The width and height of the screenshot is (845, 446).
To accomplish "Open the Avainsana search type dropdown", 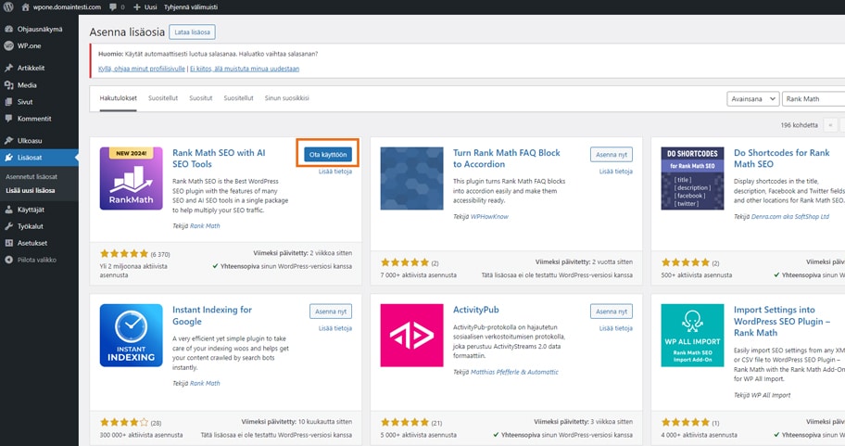I will pyautogui.click(x=751, y=98).
